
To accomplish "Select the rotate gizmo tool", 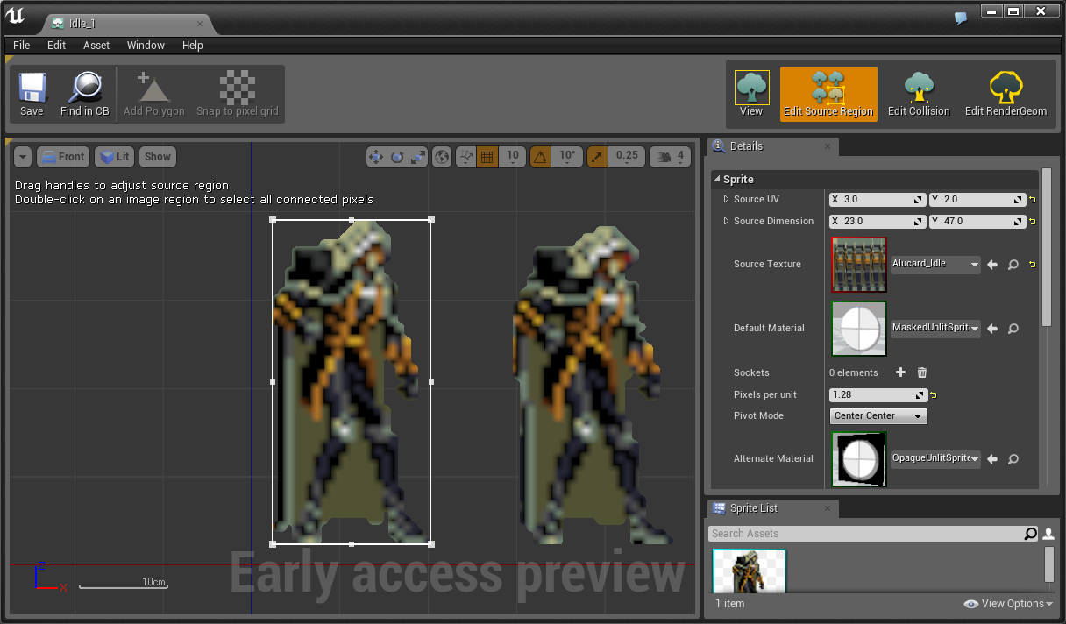I will point(396,156).
